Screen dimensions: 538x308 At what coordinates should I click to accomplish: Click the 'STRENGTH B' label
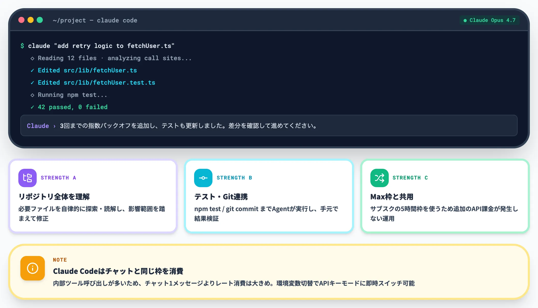pos(234,178)
